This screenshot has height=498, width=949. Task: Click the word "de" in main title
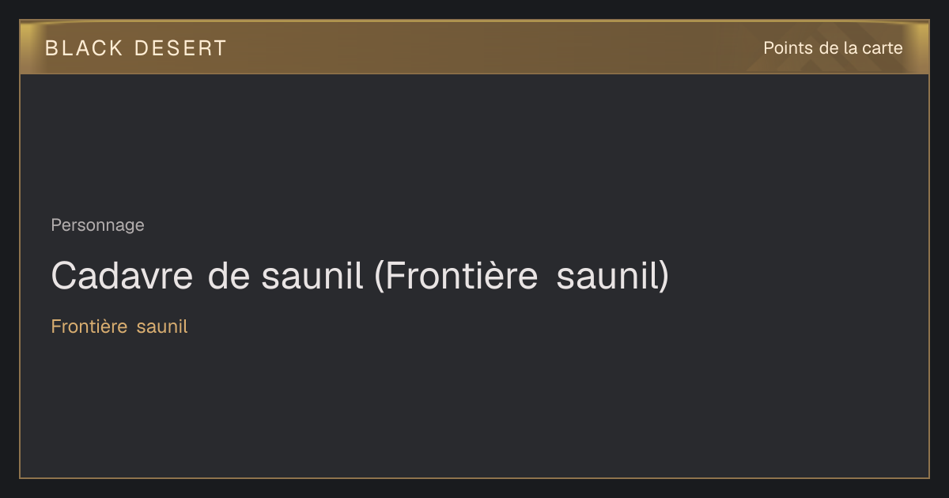(229, 276)
